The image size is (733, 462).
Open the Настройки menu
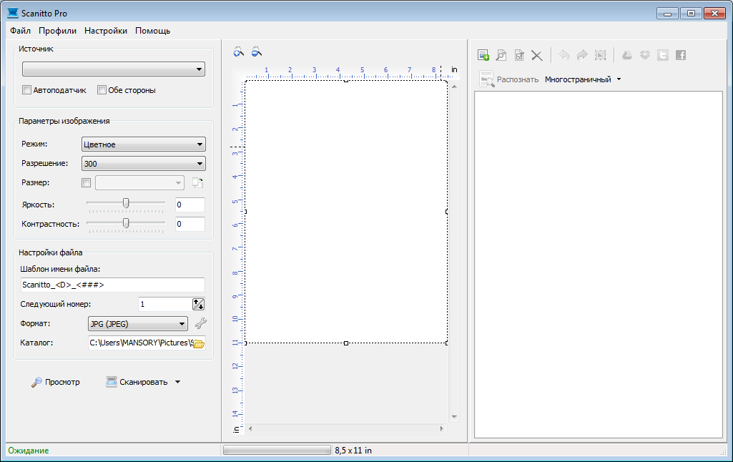106,31
